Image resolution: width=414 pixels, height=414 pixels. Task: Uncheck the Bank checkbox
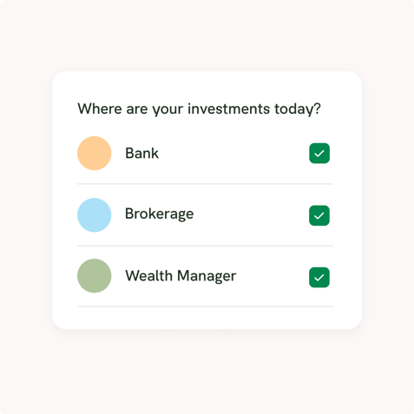319,154
